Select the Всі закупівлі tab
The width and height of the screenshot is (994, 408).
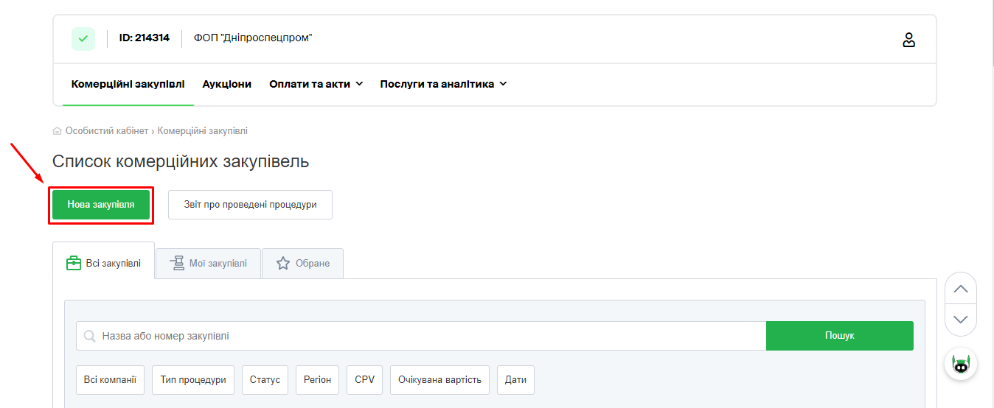click(104, 264)
